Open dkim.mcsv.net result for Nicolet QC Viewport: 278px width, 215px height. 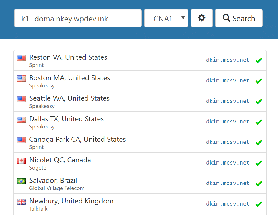[228, 163]
